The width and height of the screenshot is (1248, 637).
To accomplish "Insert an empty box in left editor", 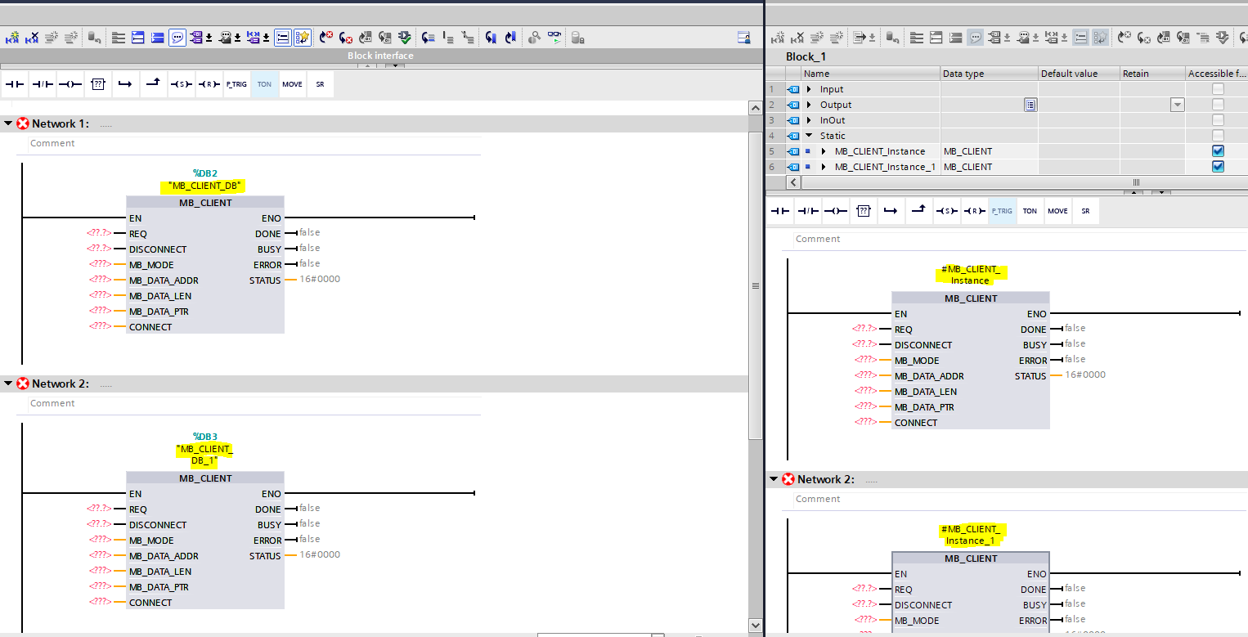I will point(98,84).
